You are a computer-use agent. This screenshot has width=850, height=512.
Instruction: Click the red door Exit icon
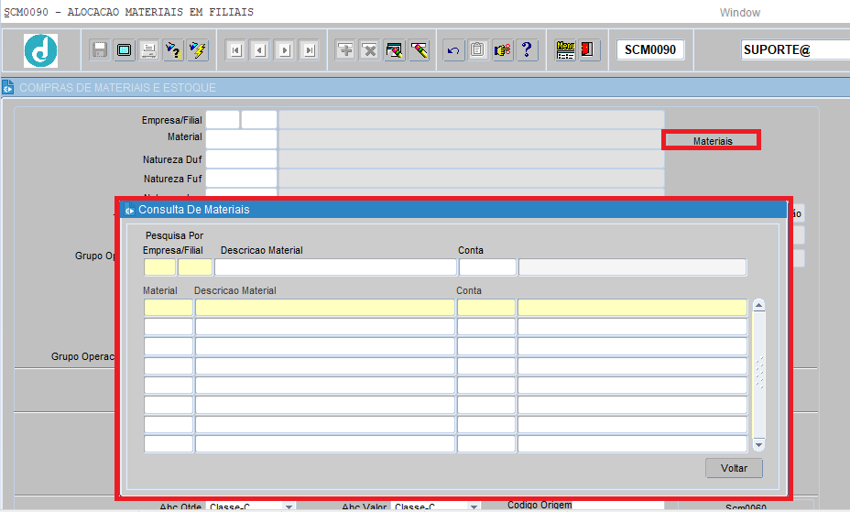pyautogui.click(x=589, y=50)
